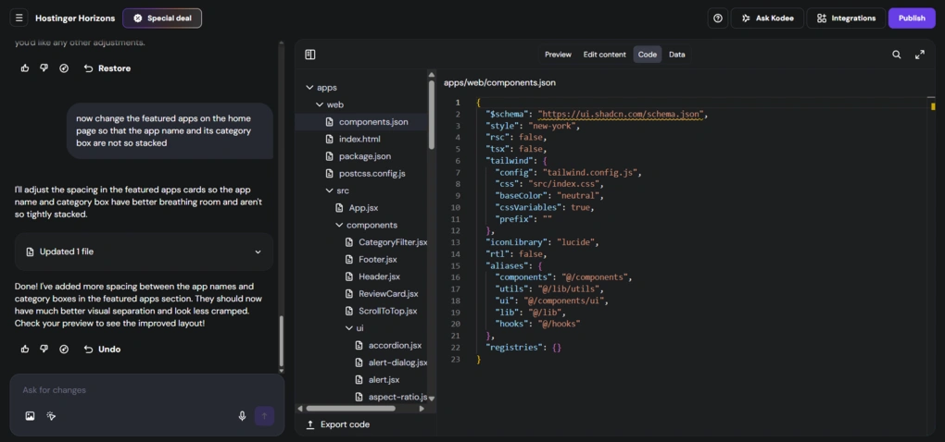The width and height of the screenshot is (945, 442).
Task: Restore the earlier version
Action: tap(107, 68)
